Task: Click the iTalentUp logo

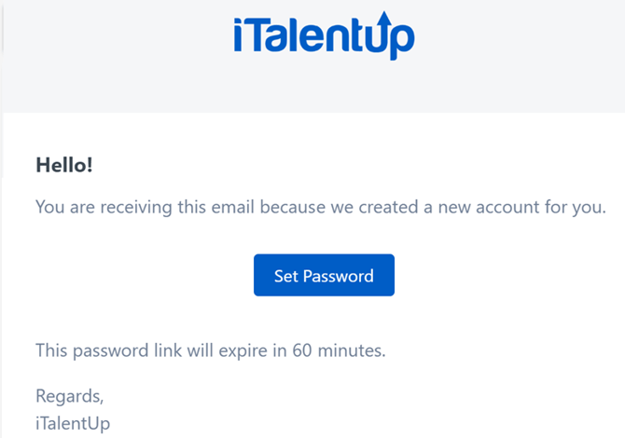Action: [324, 37]
